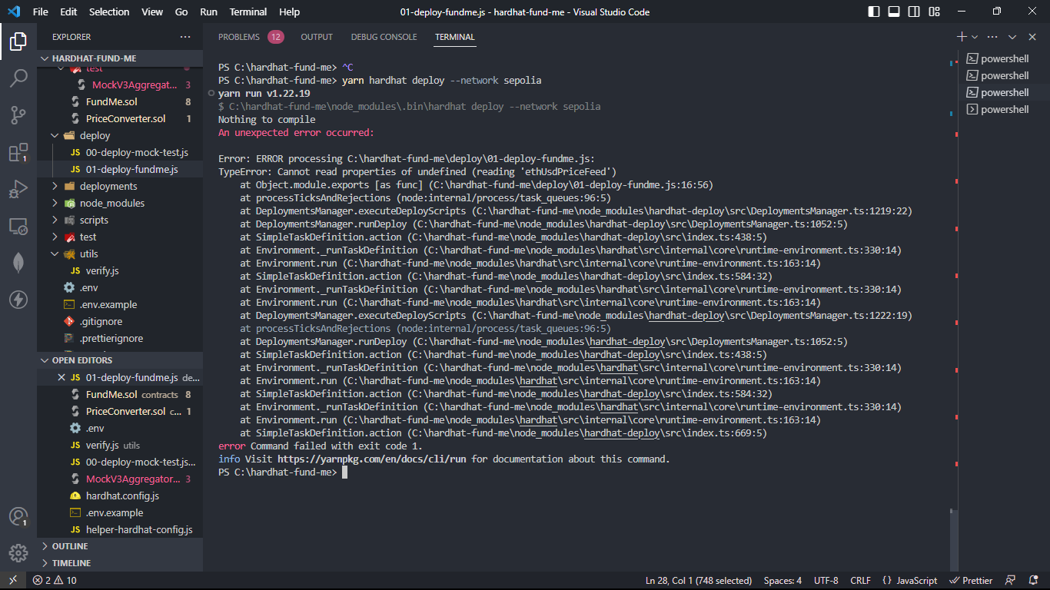Viewport: 1050px width, 590px height.
Task: Open the Selection menu
Action: click(x=109, y=12)
